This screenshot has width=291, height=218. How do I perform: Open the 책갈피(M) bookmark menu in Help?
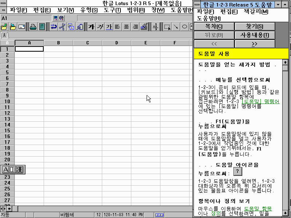pos(256,12)
